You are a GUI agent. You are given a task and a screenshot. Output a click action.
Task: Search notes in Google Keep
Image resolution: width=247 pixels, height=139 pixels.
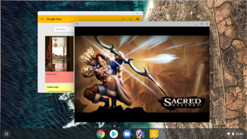click(x=123, y=19)
